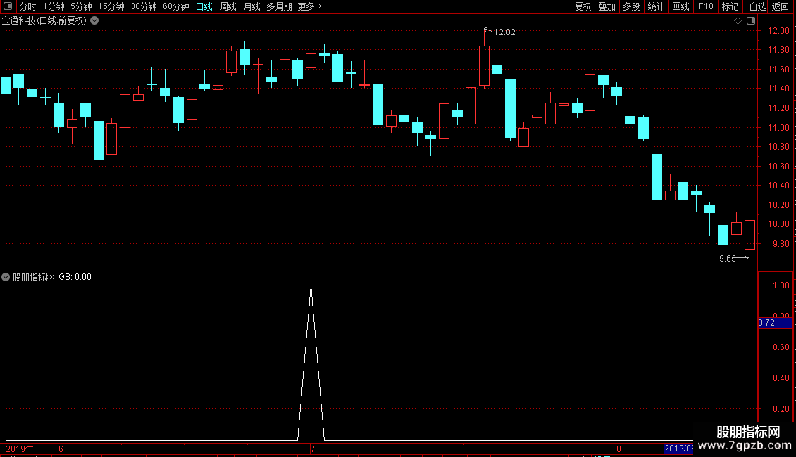Select the 5分钟 period

pos(81,6)
